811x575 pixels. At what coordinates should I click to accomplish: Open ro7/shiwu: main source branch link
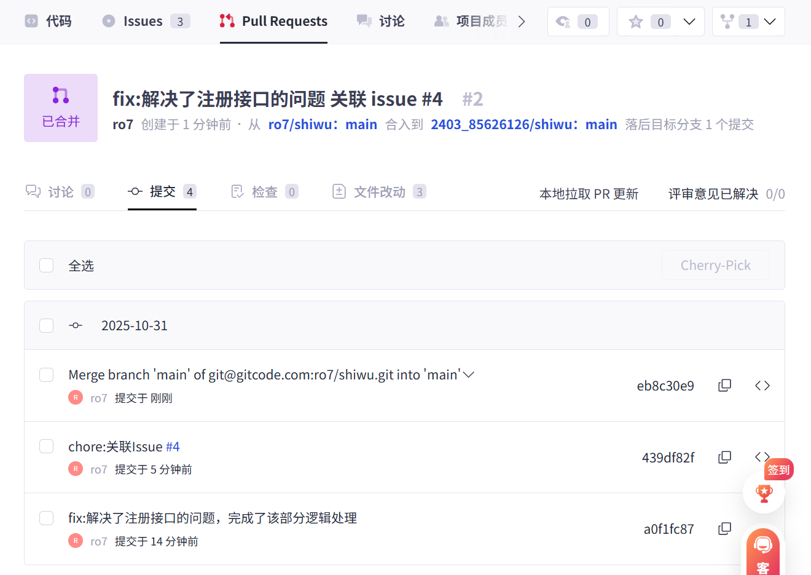323,124
